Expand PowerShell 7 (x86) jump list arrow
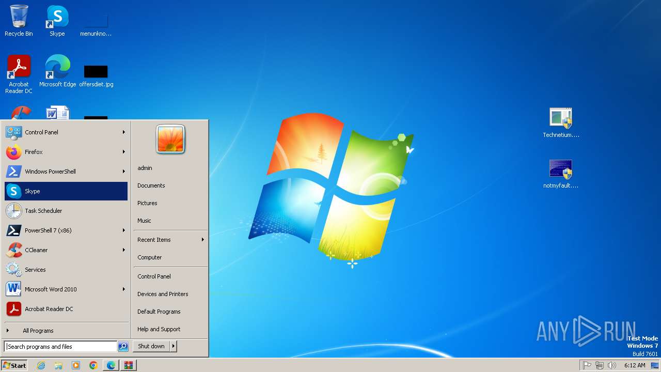The width and height of the screenshot is (661, 372). click(124, 230)
